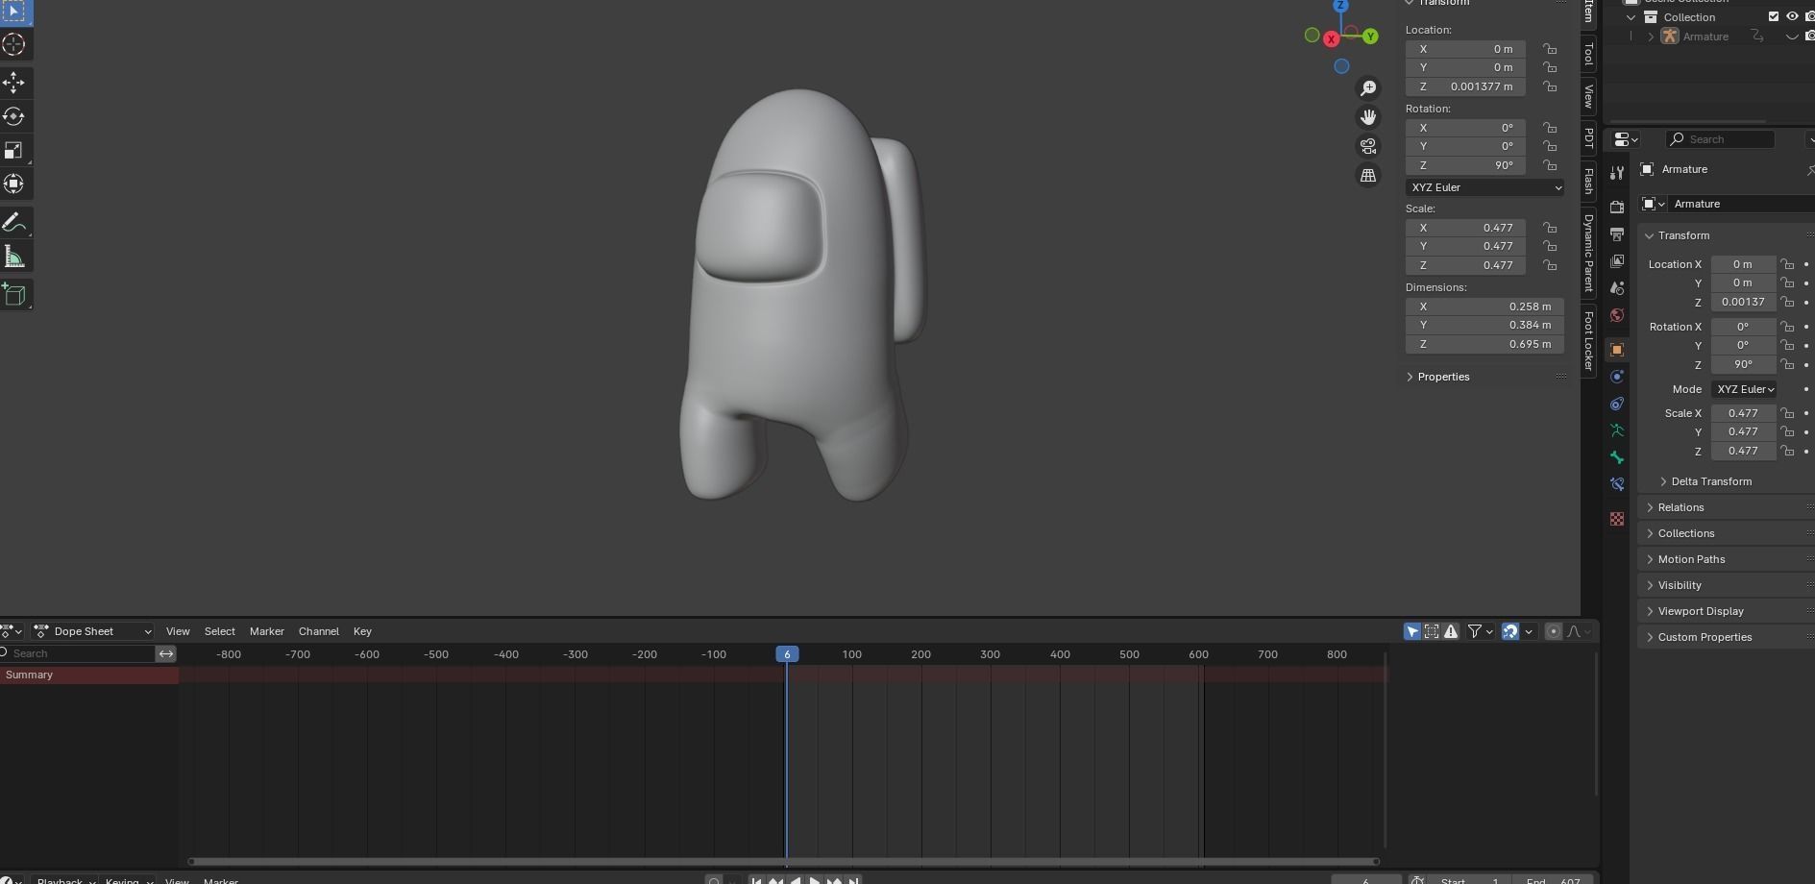The width and height of the screenshot is (1815, 884).
Task: Toggle lock for Scale Z in sidebar
Action: point(1550,265)
